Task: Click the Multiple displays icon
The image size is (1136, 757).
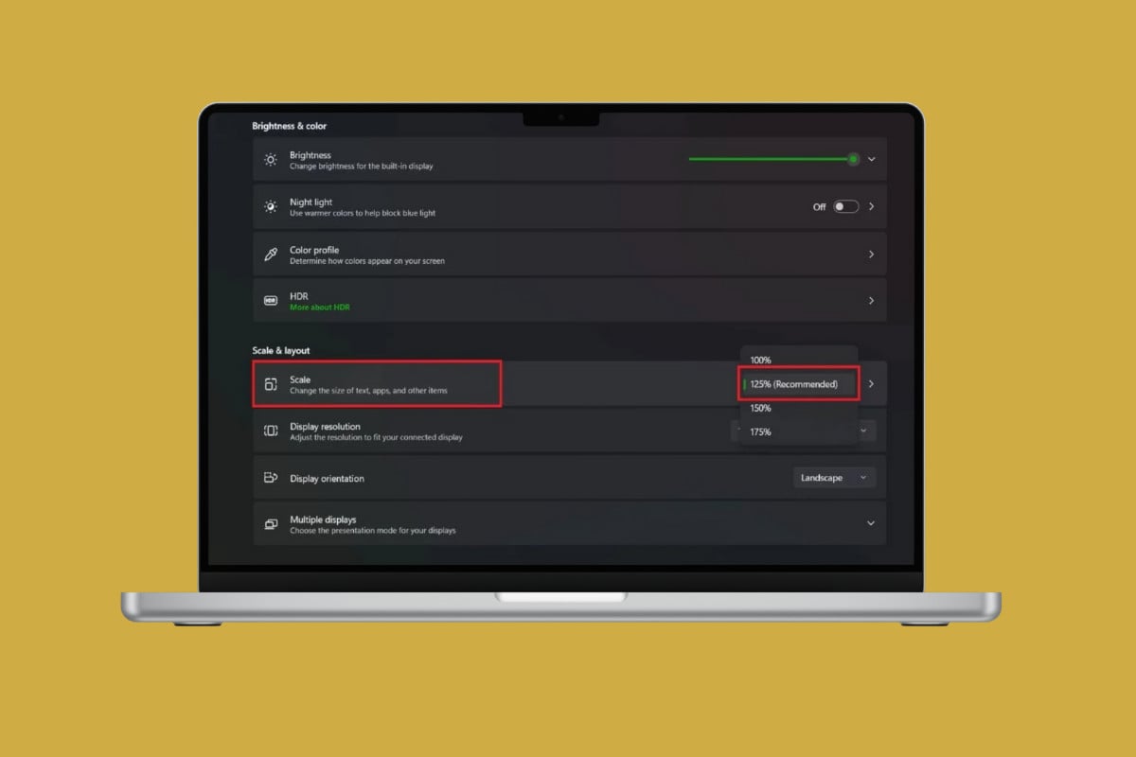Action: [x=271, y=524]
